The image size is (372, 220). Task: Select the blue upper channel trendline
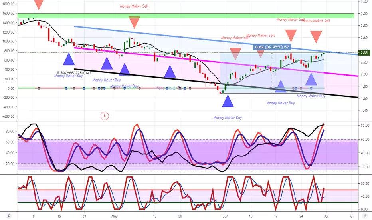click(216, 40)
